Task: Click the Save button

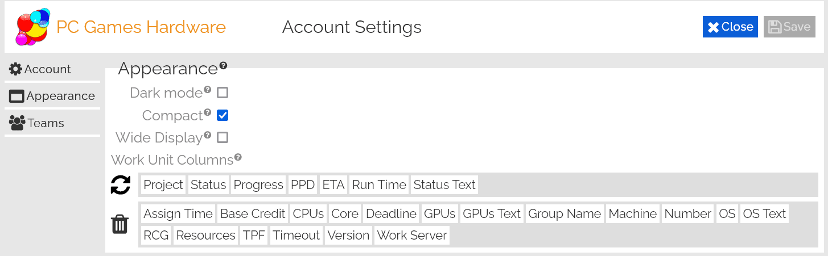Action: point(789,27)
